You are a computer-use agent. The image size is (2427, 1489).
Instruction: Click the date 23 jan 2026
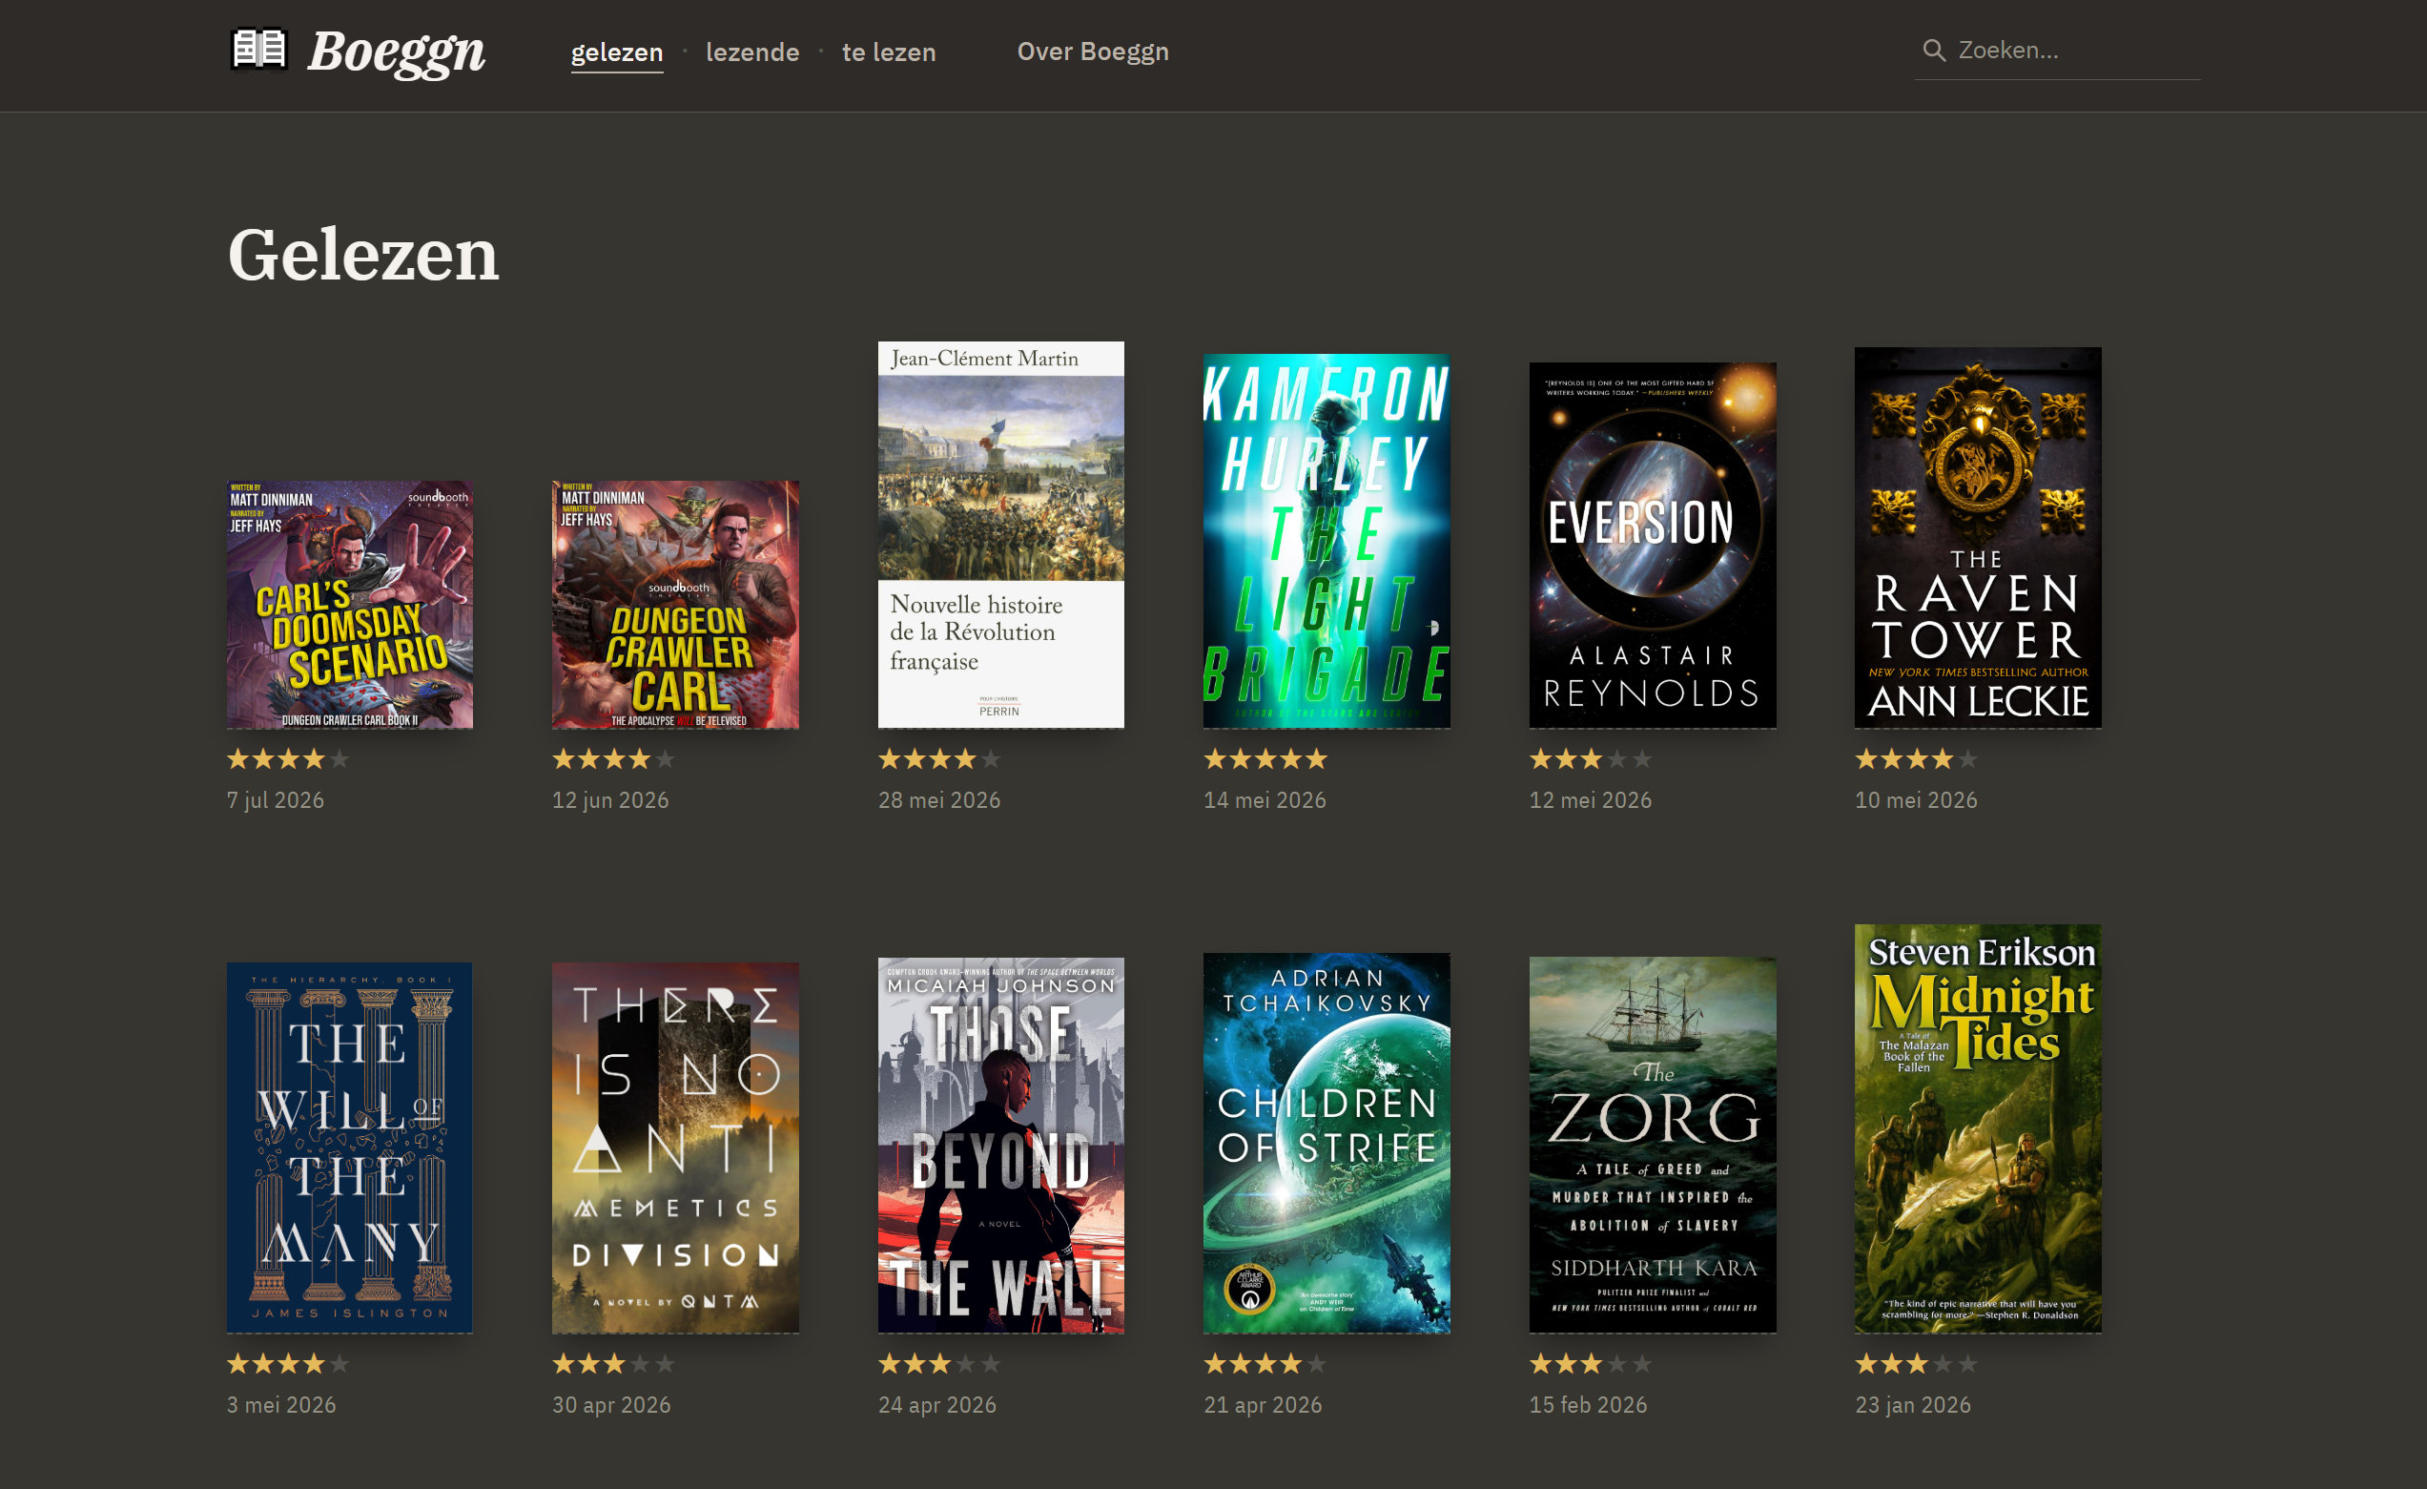click(1913, 1405)
